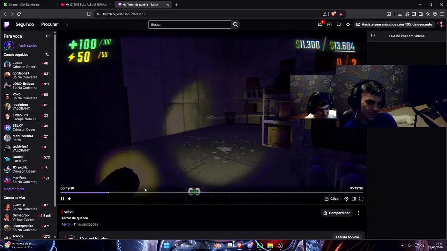
Task: Open the Leo AI sparkle icon
Action: tap(428, 14)
